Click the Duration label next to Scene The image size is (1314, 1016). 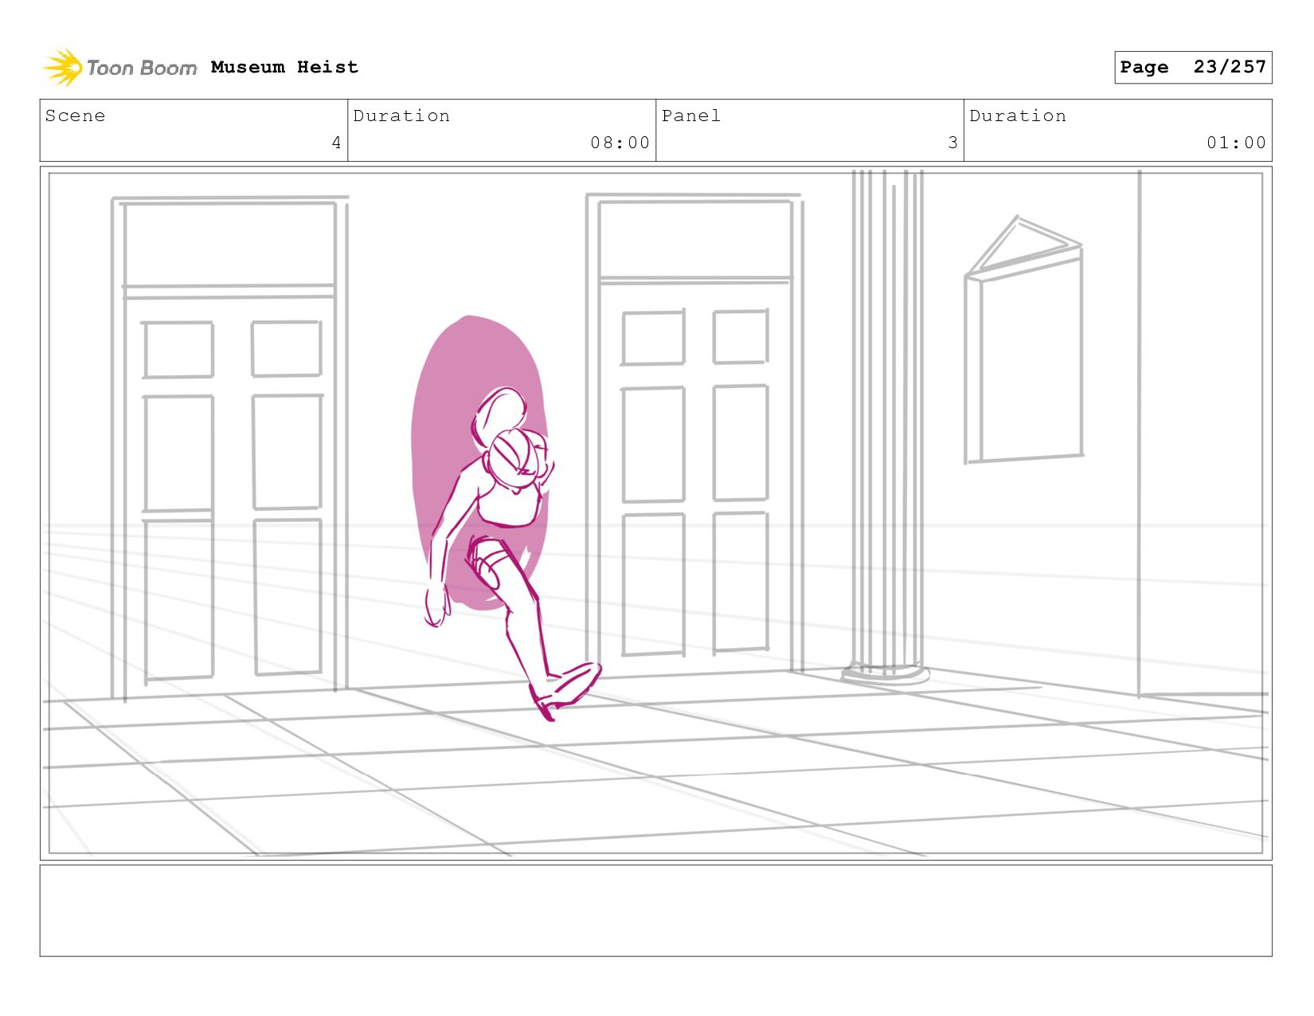[x=401, y=116]
